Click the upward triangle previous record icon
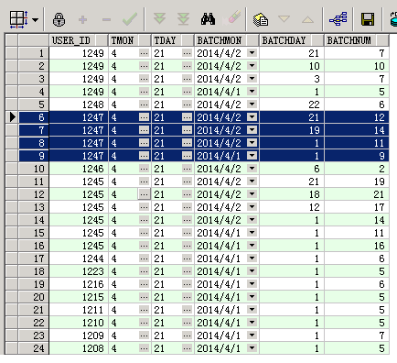 pyautogui.click(x=307, y=20)
